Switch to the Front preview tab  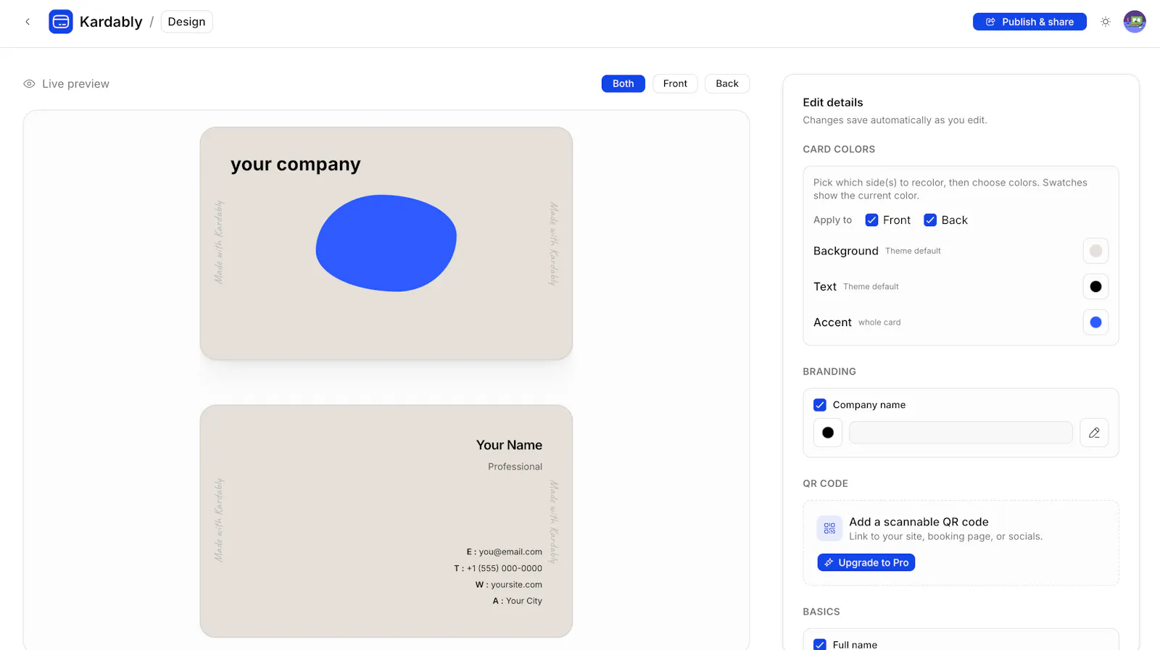(x=675, y=83)
